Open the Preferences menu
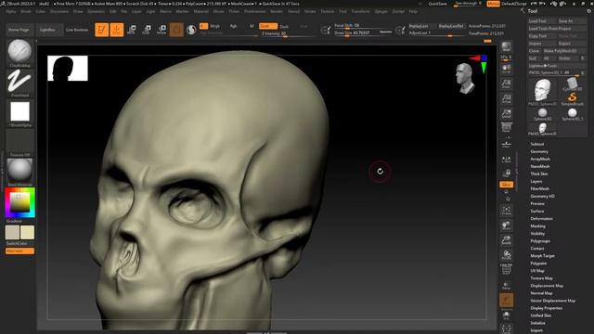The width and height of the screenshot is (594, 334). (x=255, y=12)
